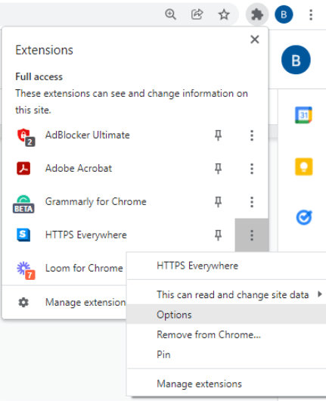Click the Manage extensions gear icon

click(x=23, y=303)
